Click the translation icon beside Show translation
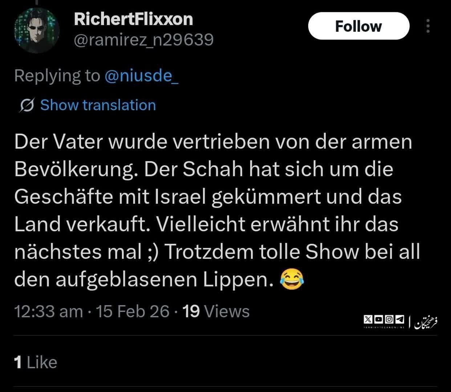The image size is (451, 392). (27, 105)
